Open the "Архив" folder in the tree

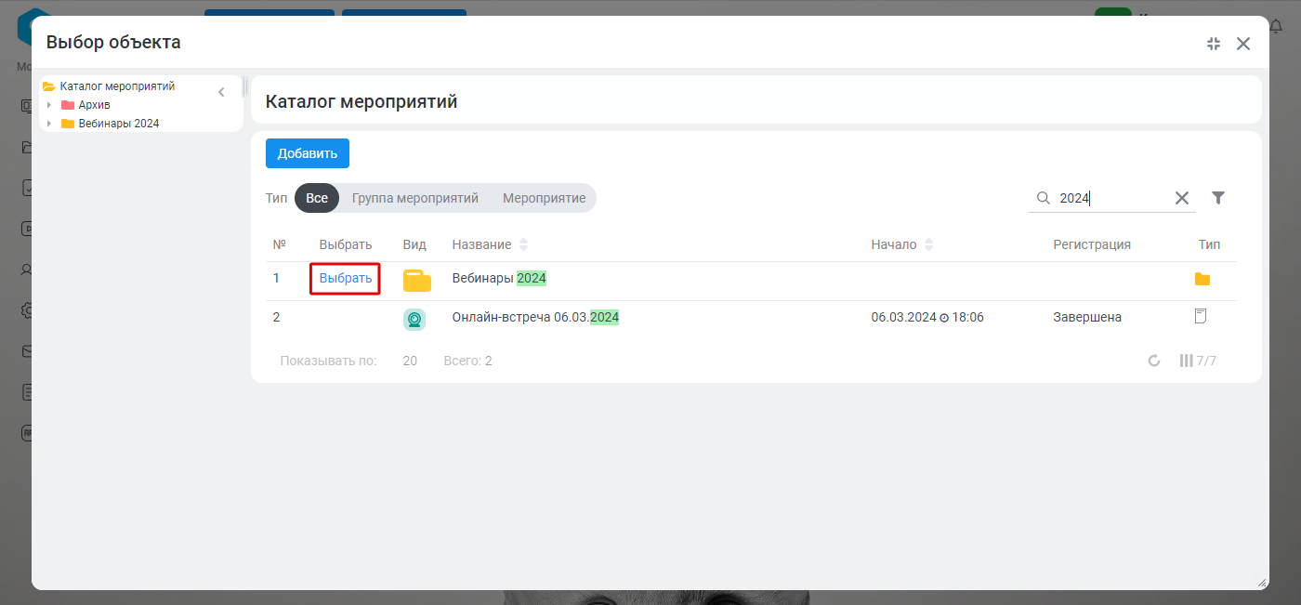point(95,105)
